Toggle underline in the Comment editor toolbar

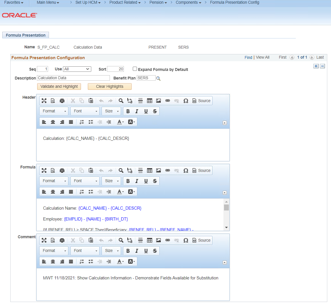pos(146,251)
